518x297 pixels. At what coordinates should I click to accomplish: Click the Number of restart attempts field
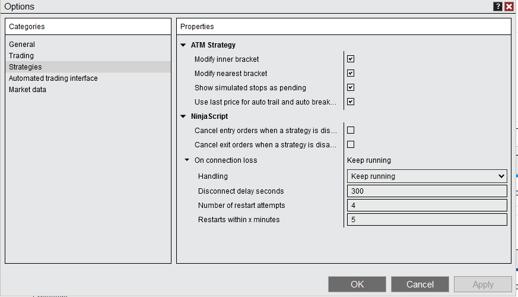coord(427,206)
